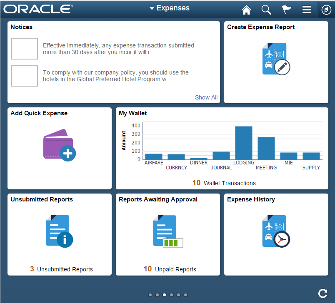The width and height of the screenshot is (335, 303).
Task: Open the Search magnifier icon
Action: (x=266, y=10)
